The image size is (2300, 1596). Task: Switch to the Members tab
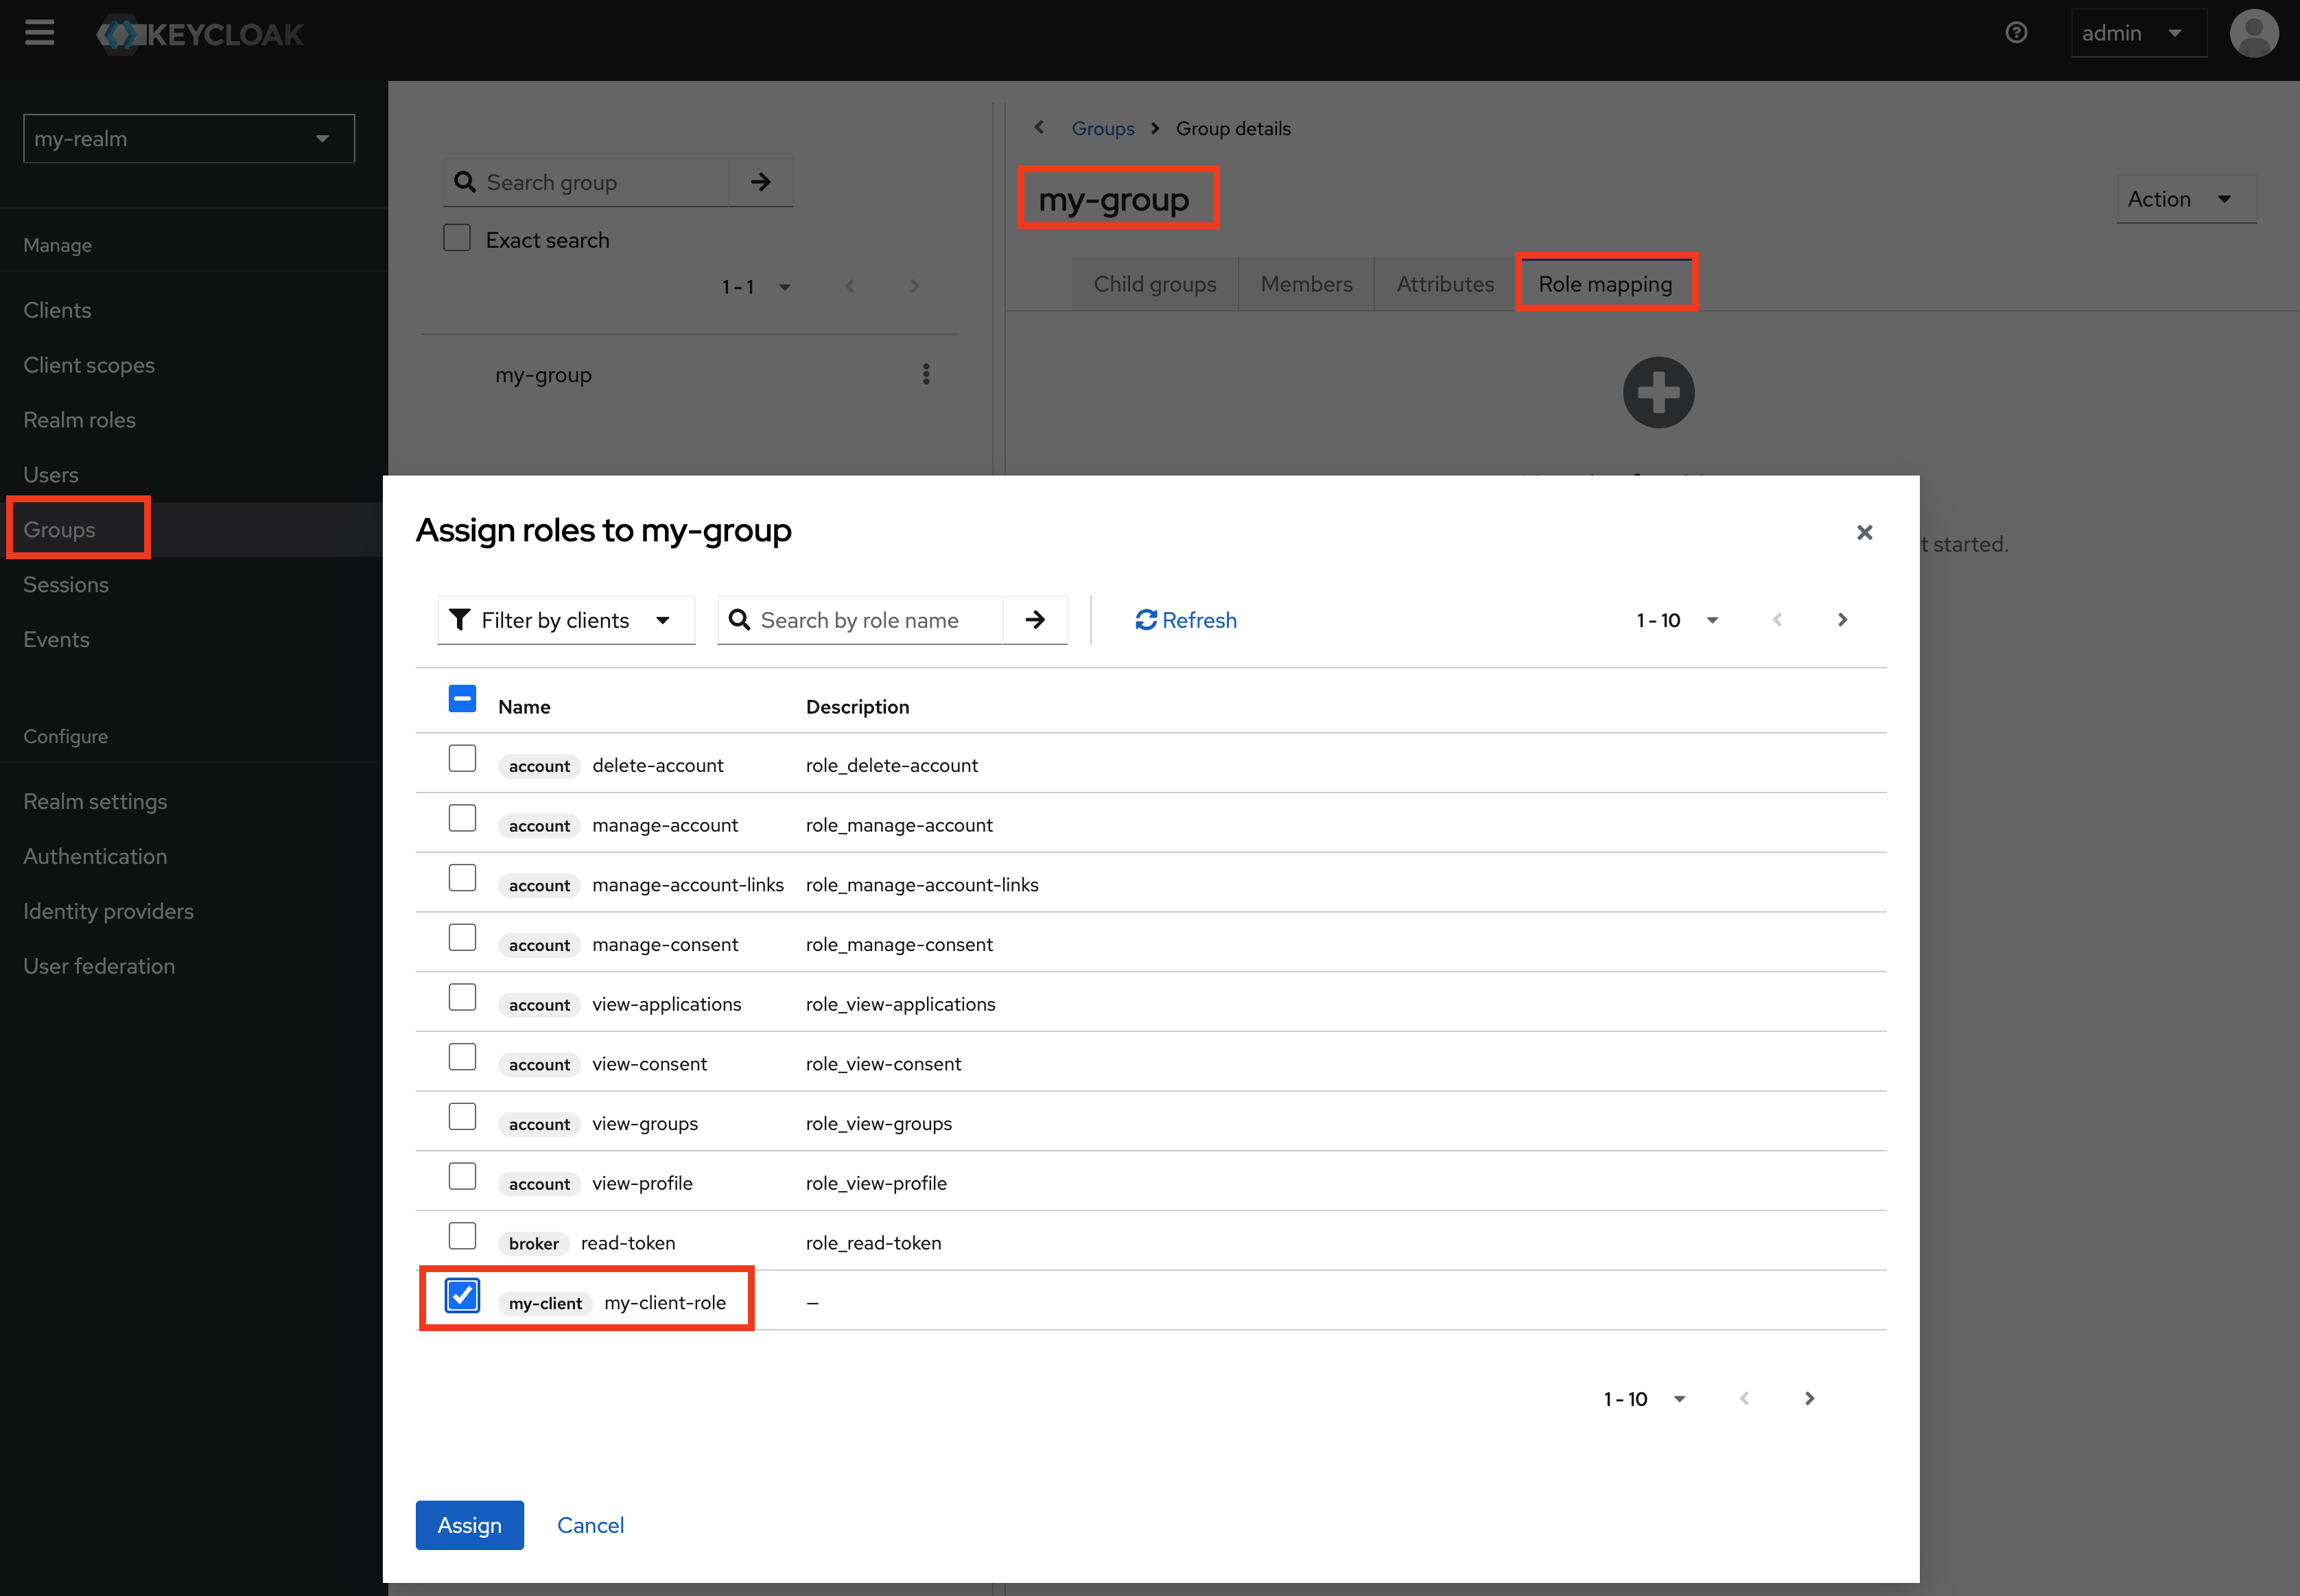pyautogui.click(x=1305, y=284)
